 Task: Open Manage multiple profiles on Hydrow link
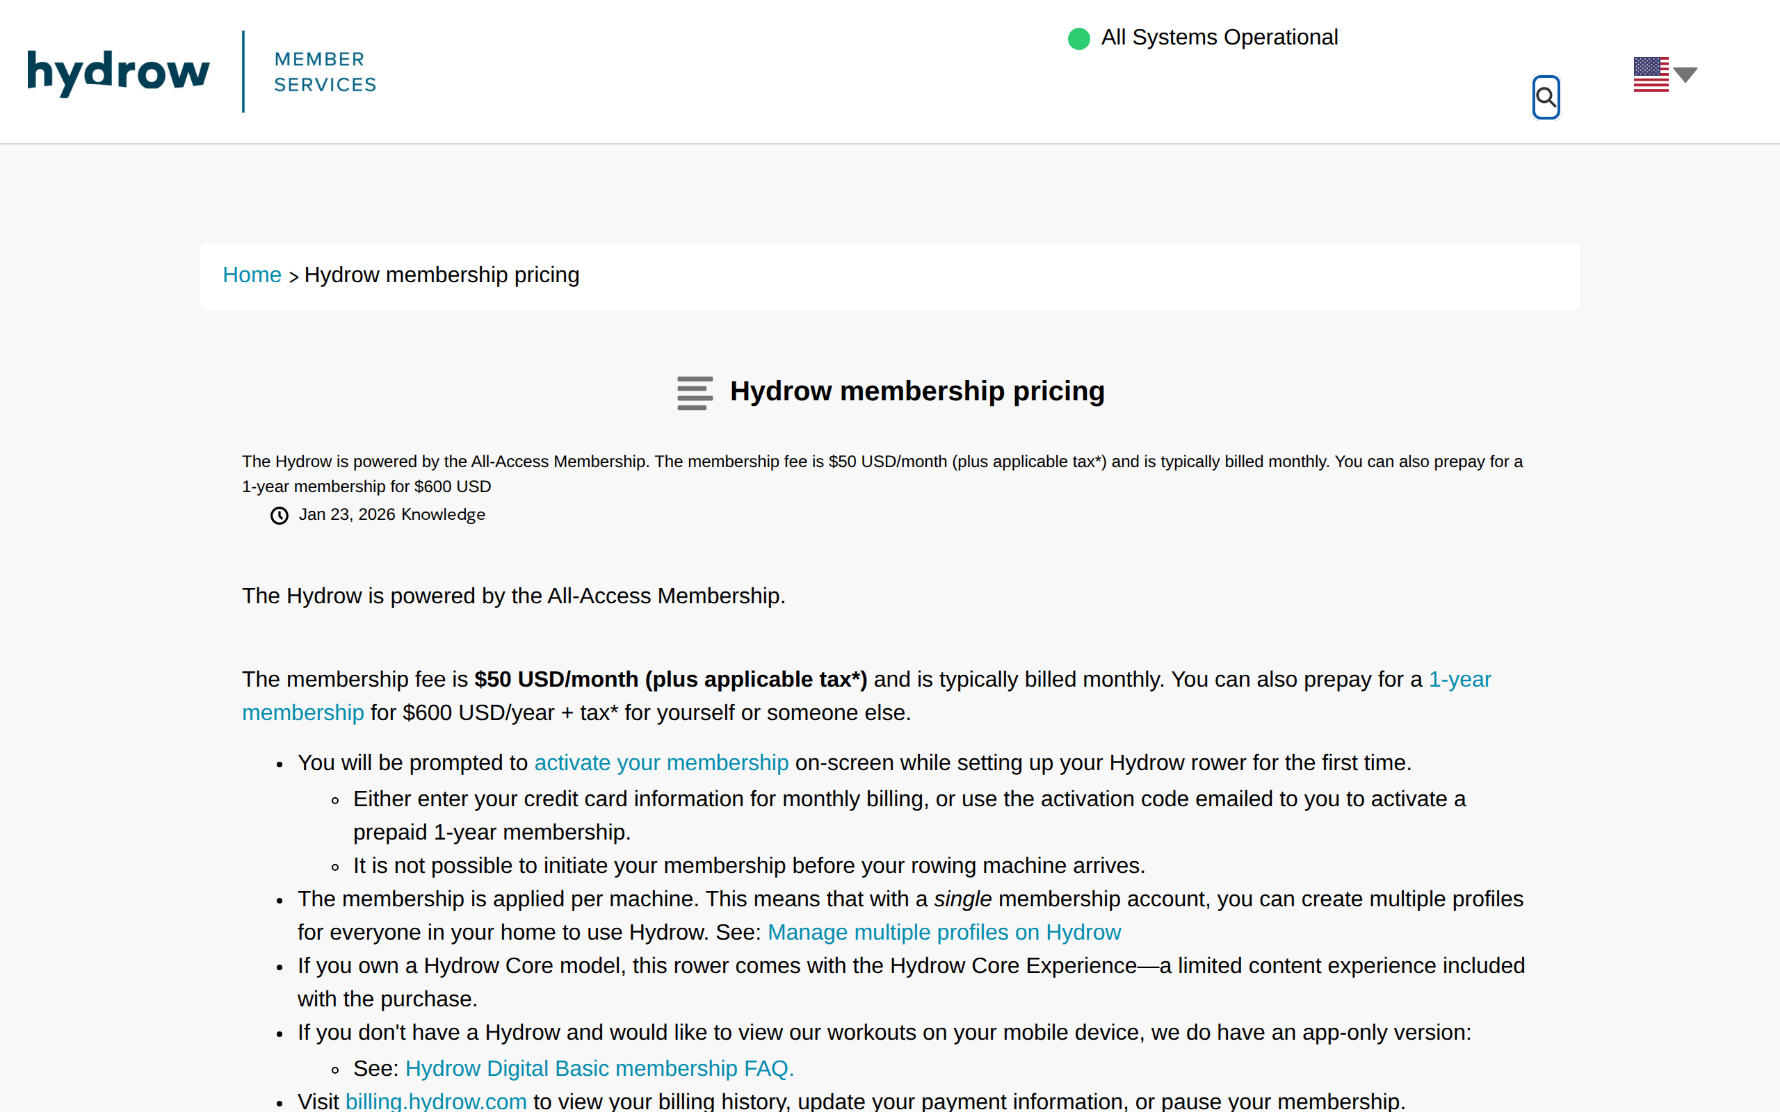click(944, 933)
